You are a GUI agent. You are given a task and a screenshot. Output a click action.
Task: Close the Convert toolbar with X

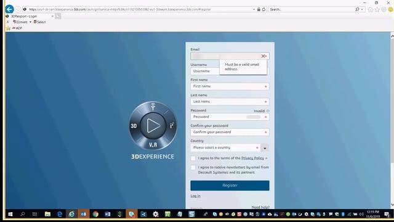(x=8, y=22)
